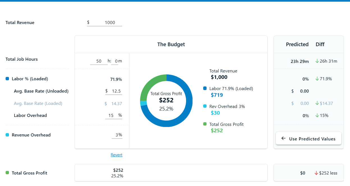Click the Predicted column header
The height and width of the screenshot is (186, 350).
coord(297,44)
